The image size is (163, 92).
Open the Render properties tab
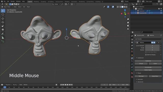[x=132, y=40]
